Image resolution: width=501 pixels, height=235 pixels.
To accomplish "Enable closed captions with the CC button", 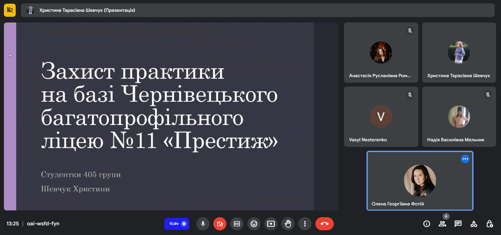I will [237, 224].
